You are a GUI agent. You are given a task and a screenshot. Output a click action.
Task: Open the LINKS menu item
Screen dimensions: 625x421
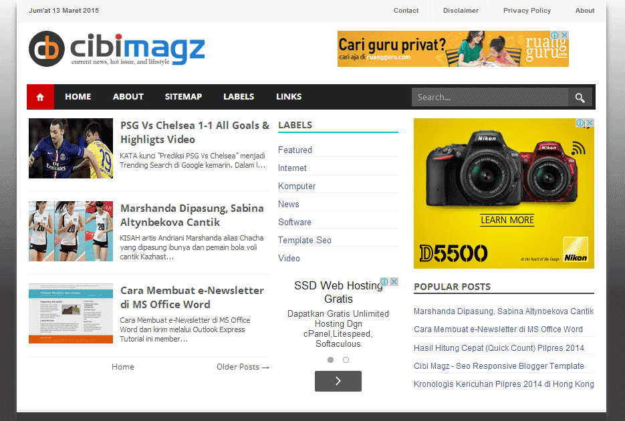point(289,97)
